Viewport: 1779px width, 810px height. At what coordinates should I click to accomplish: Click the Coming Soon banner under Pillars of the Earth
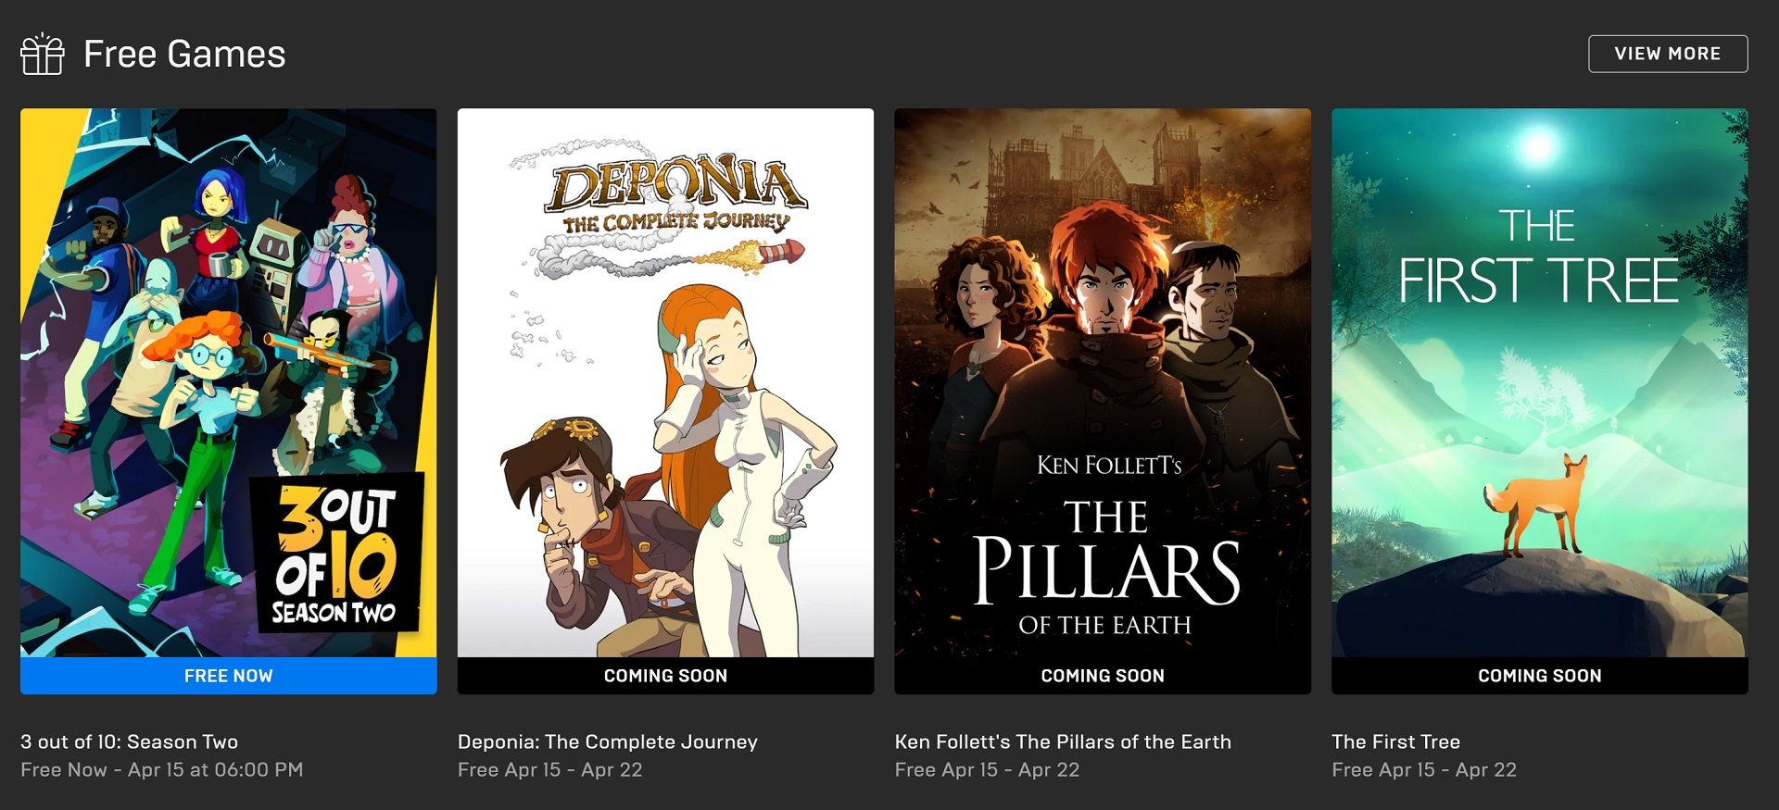point(1103,676)
